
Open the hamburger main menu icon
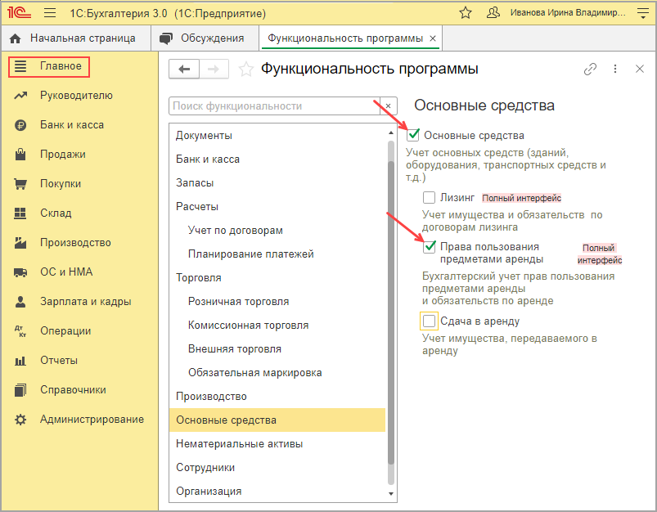click(50, 13)
